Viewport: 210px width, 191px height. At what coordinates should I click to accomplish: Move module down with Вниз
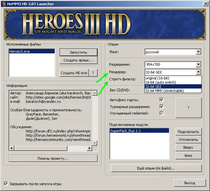(x=189, y=156)
